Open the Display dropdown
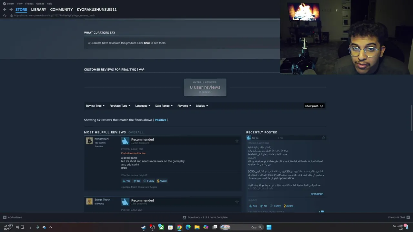Screen dimensions: 413x232 coord(202,106)
